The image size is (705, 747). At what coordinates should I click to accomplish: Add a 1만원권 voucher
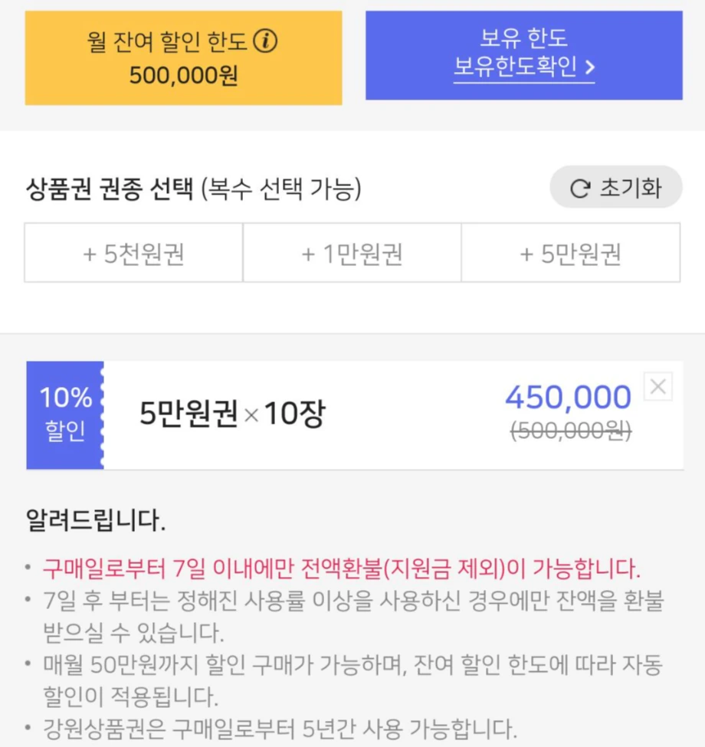pos(352,253)
